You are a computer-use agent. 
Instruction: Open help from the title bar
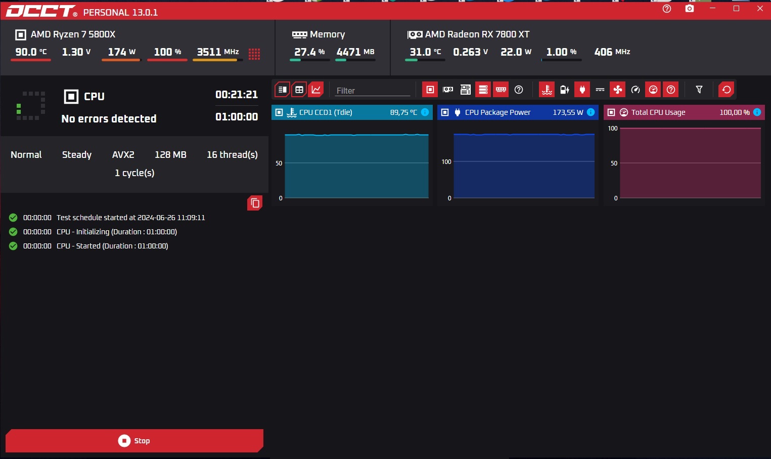tap(667, 9)
